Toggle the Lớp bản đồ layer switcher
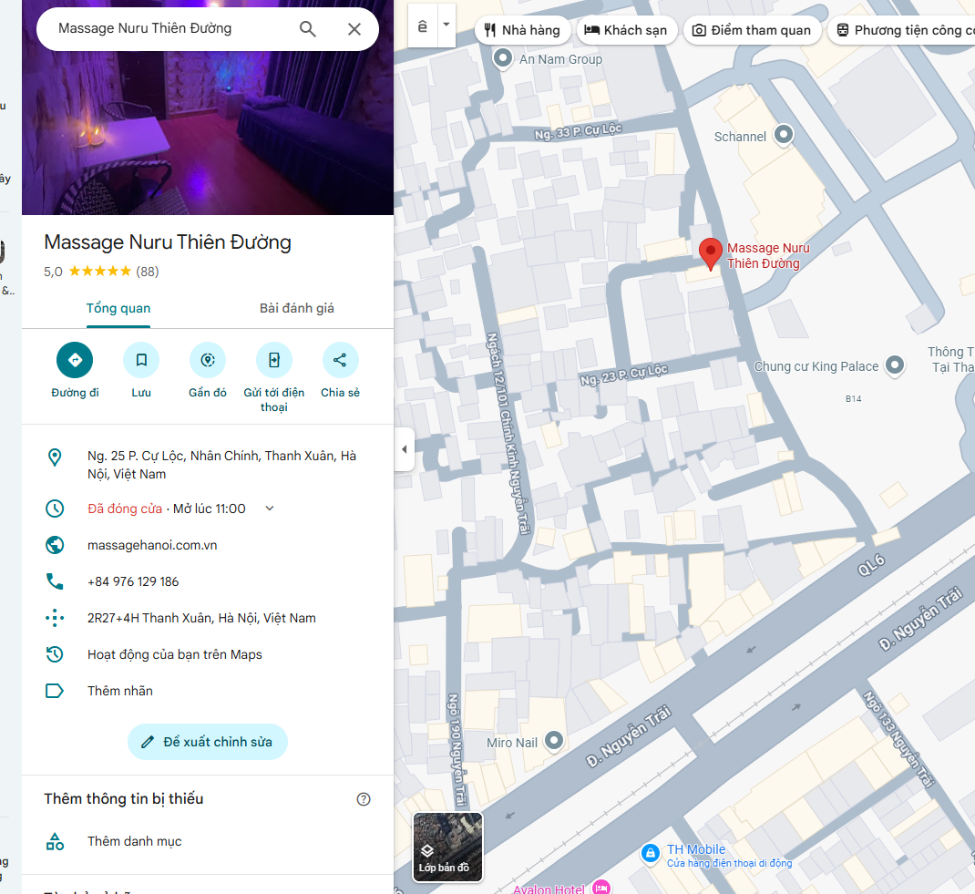The image size is (975, 894). (x=447, y=847)
